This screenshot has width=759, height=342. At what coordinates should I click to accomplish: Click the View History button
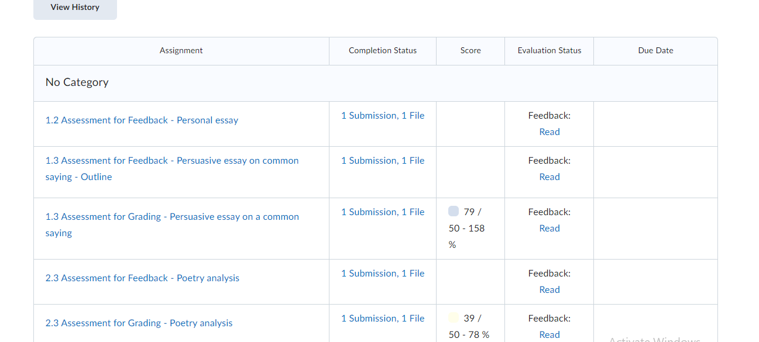point(75,8)
